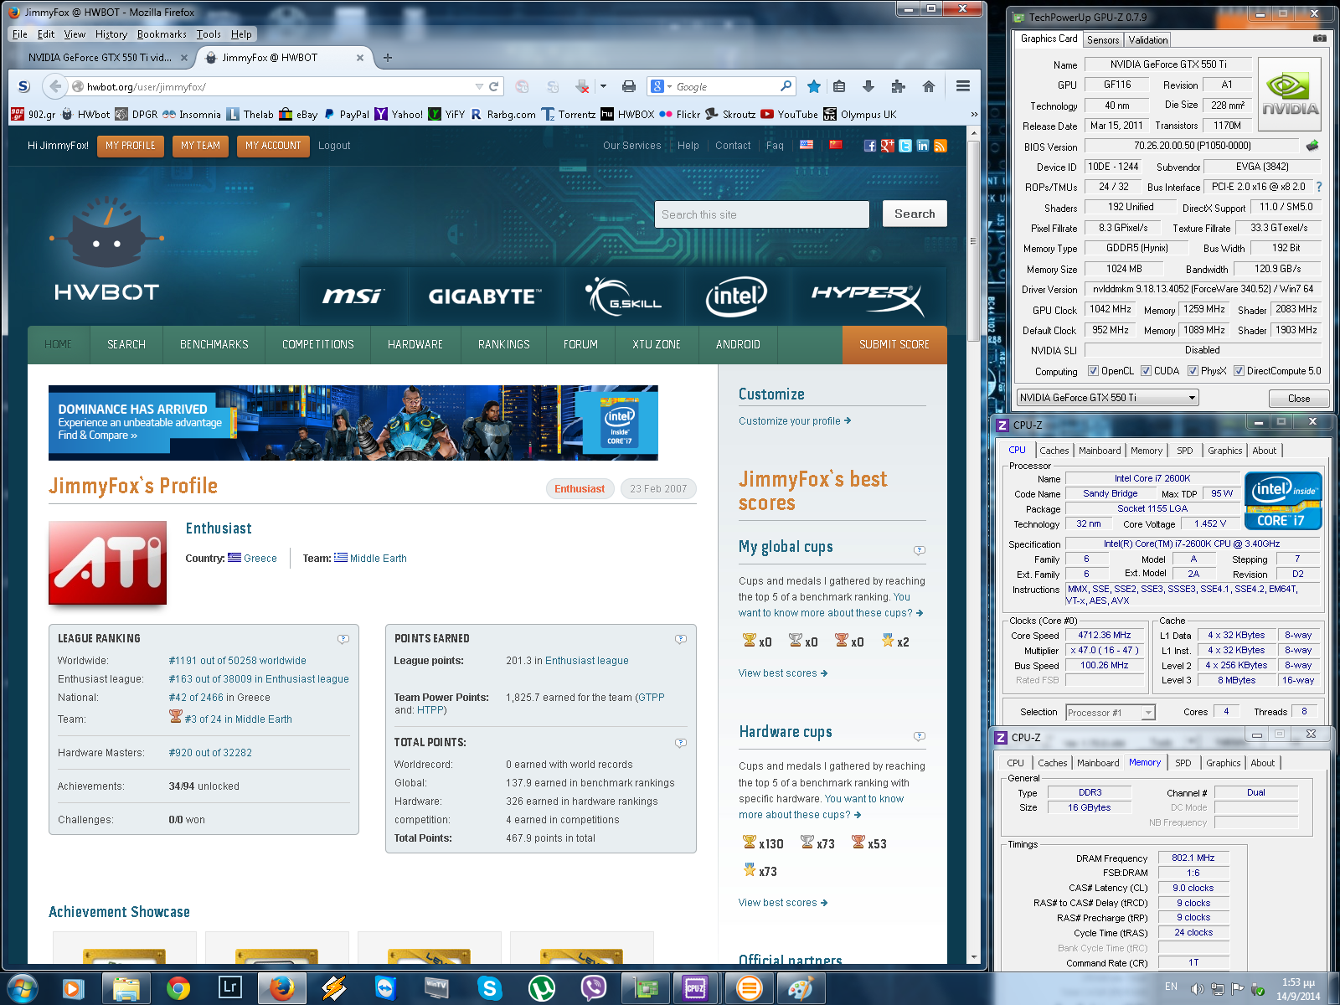The width and height of the screenshot is (1340, 1005).
Task: Take a GPU-Z screenshot with the camera icon
Action: point(1319,39)
